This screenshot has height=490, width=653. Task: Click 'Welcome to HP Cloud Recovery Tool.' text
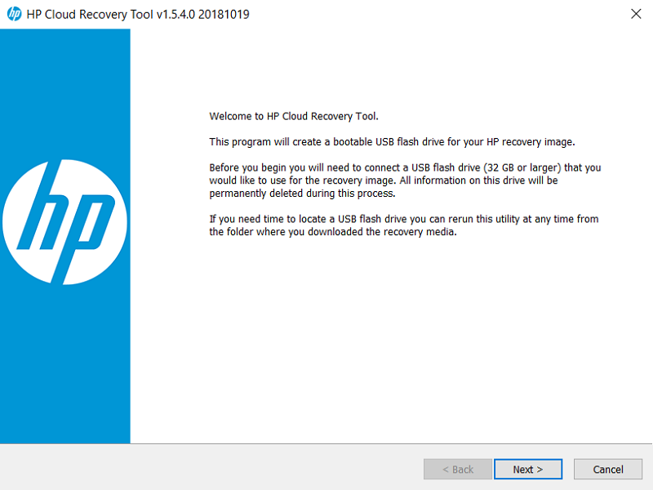(294, 116)
